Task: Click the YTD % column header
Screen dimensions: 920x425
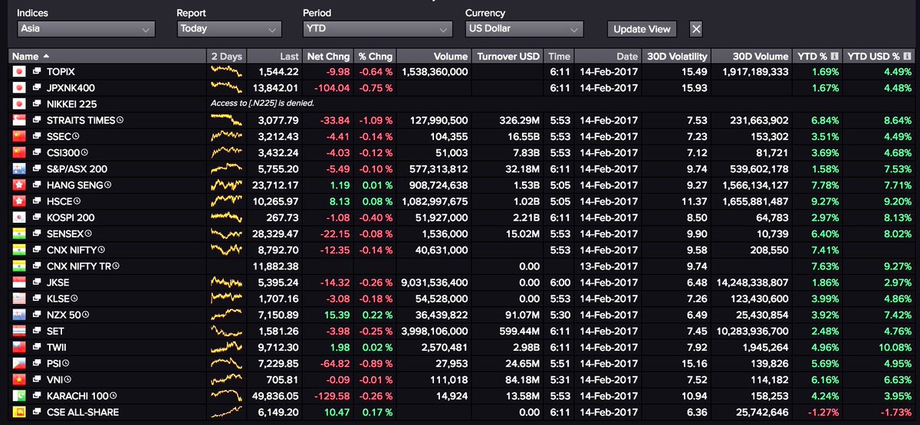Action: [x=818, y=56]
